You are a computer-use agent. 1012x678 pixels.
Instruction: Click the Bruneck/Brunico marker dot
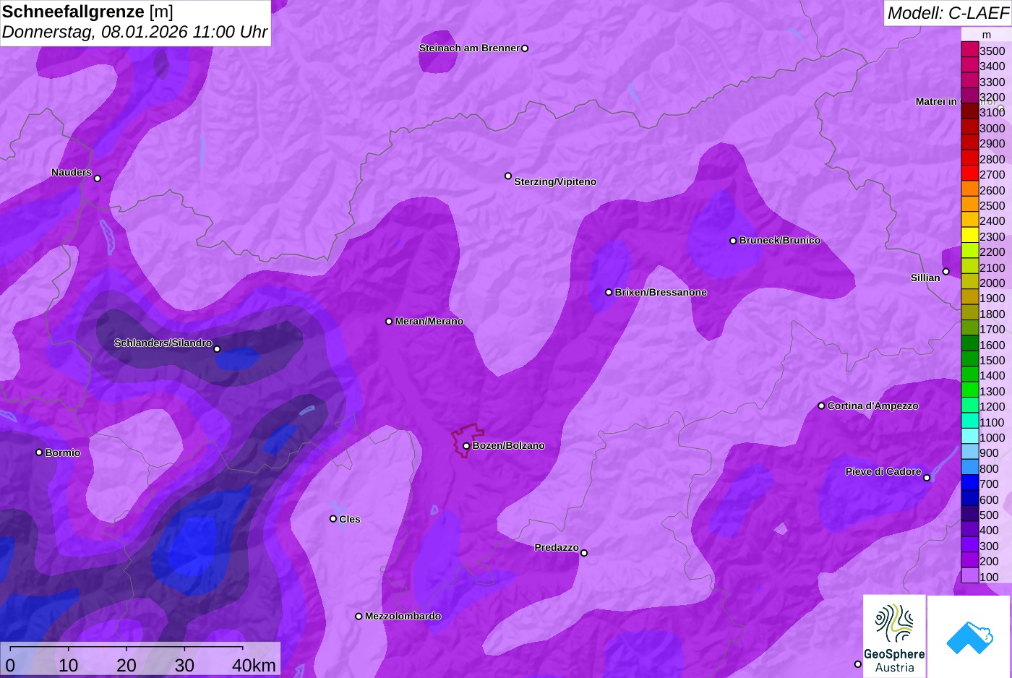[733, 241]
